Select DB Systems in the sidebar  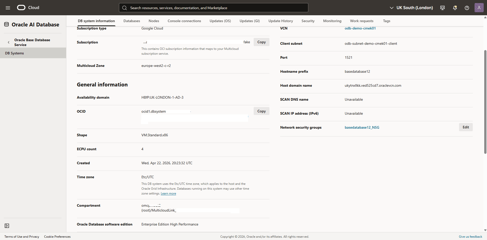tap(33, 53)
